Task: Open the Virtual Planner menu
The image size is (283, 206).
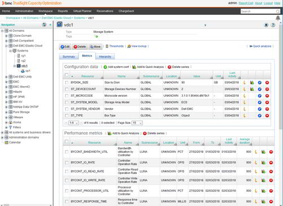Action: tap(82, 11)
